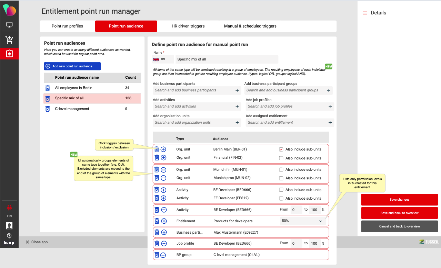Switch to Point run profiles tab
The image size is (441, 268).
click(x=67, y=26)
